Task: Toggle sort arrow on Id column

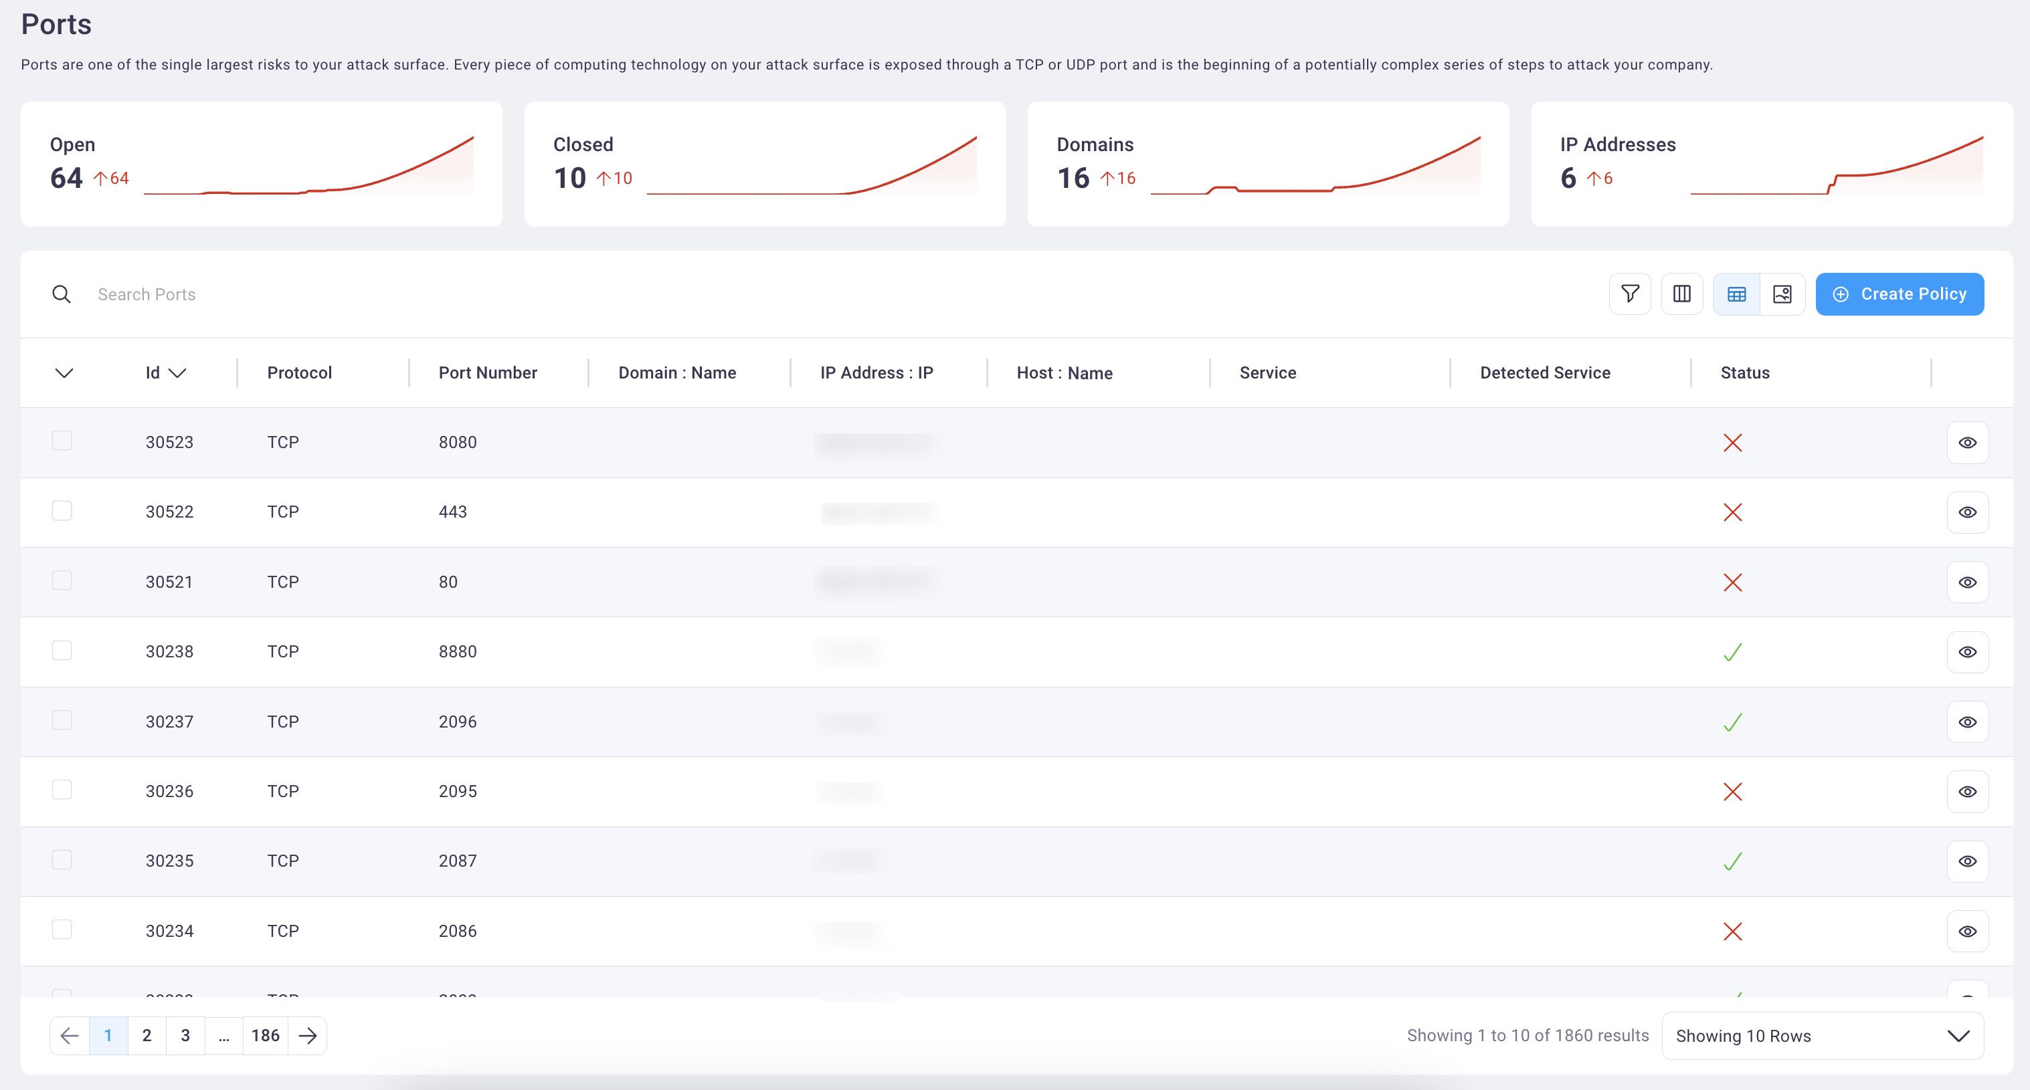Action: pos(177,372)
